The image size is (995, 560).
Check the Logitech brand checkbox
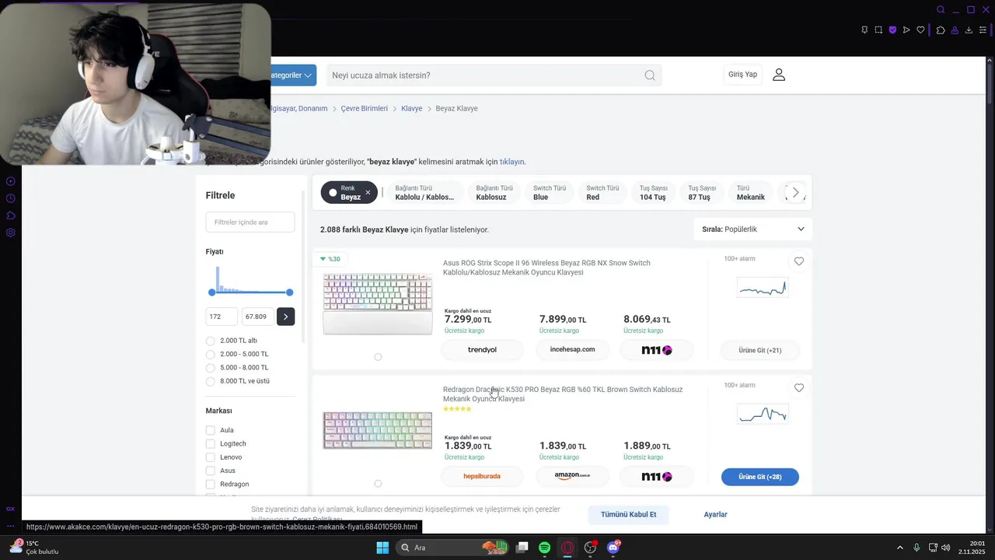(210, 443)
